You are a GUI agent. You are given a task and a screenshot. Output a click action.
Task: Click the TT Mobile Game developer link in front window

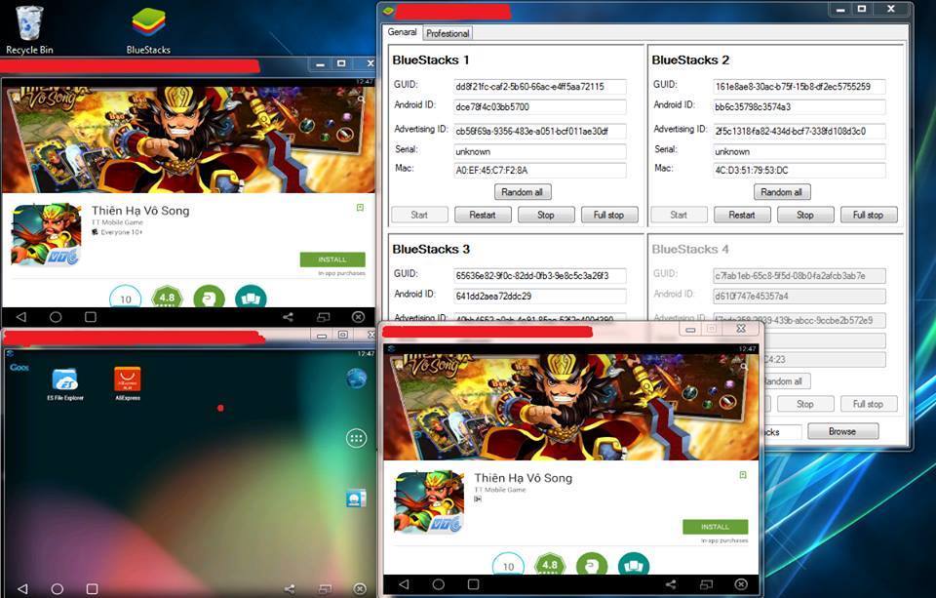click(500, 490)
